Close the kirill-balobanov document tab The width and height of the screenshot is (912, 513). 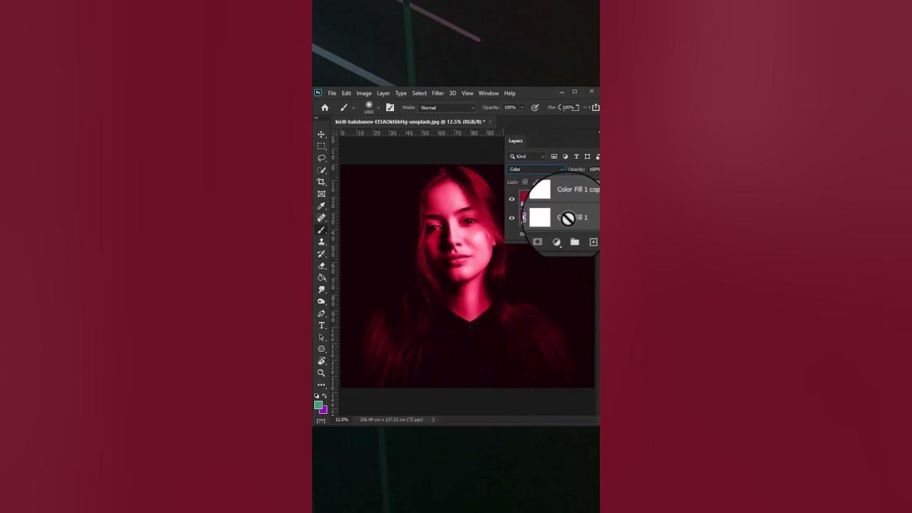pos(491,122)
